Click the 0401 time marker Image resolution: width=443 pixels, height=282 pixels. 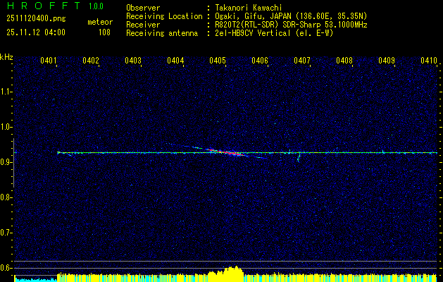[x=49, y=61]
